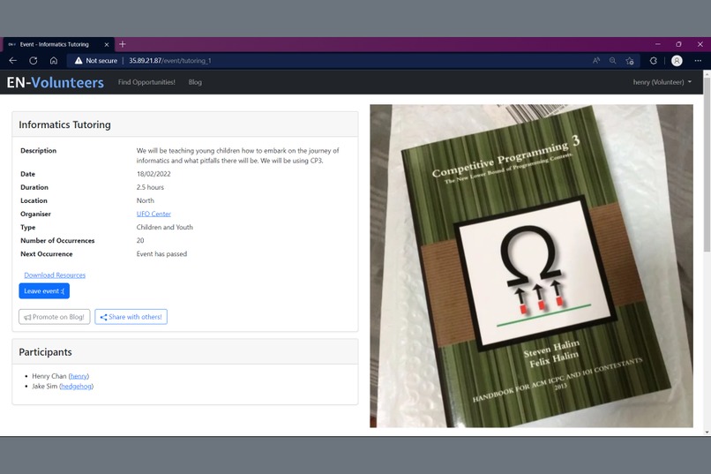
Task: Click the Promote on Blog! button
Action: click(55, 317)
